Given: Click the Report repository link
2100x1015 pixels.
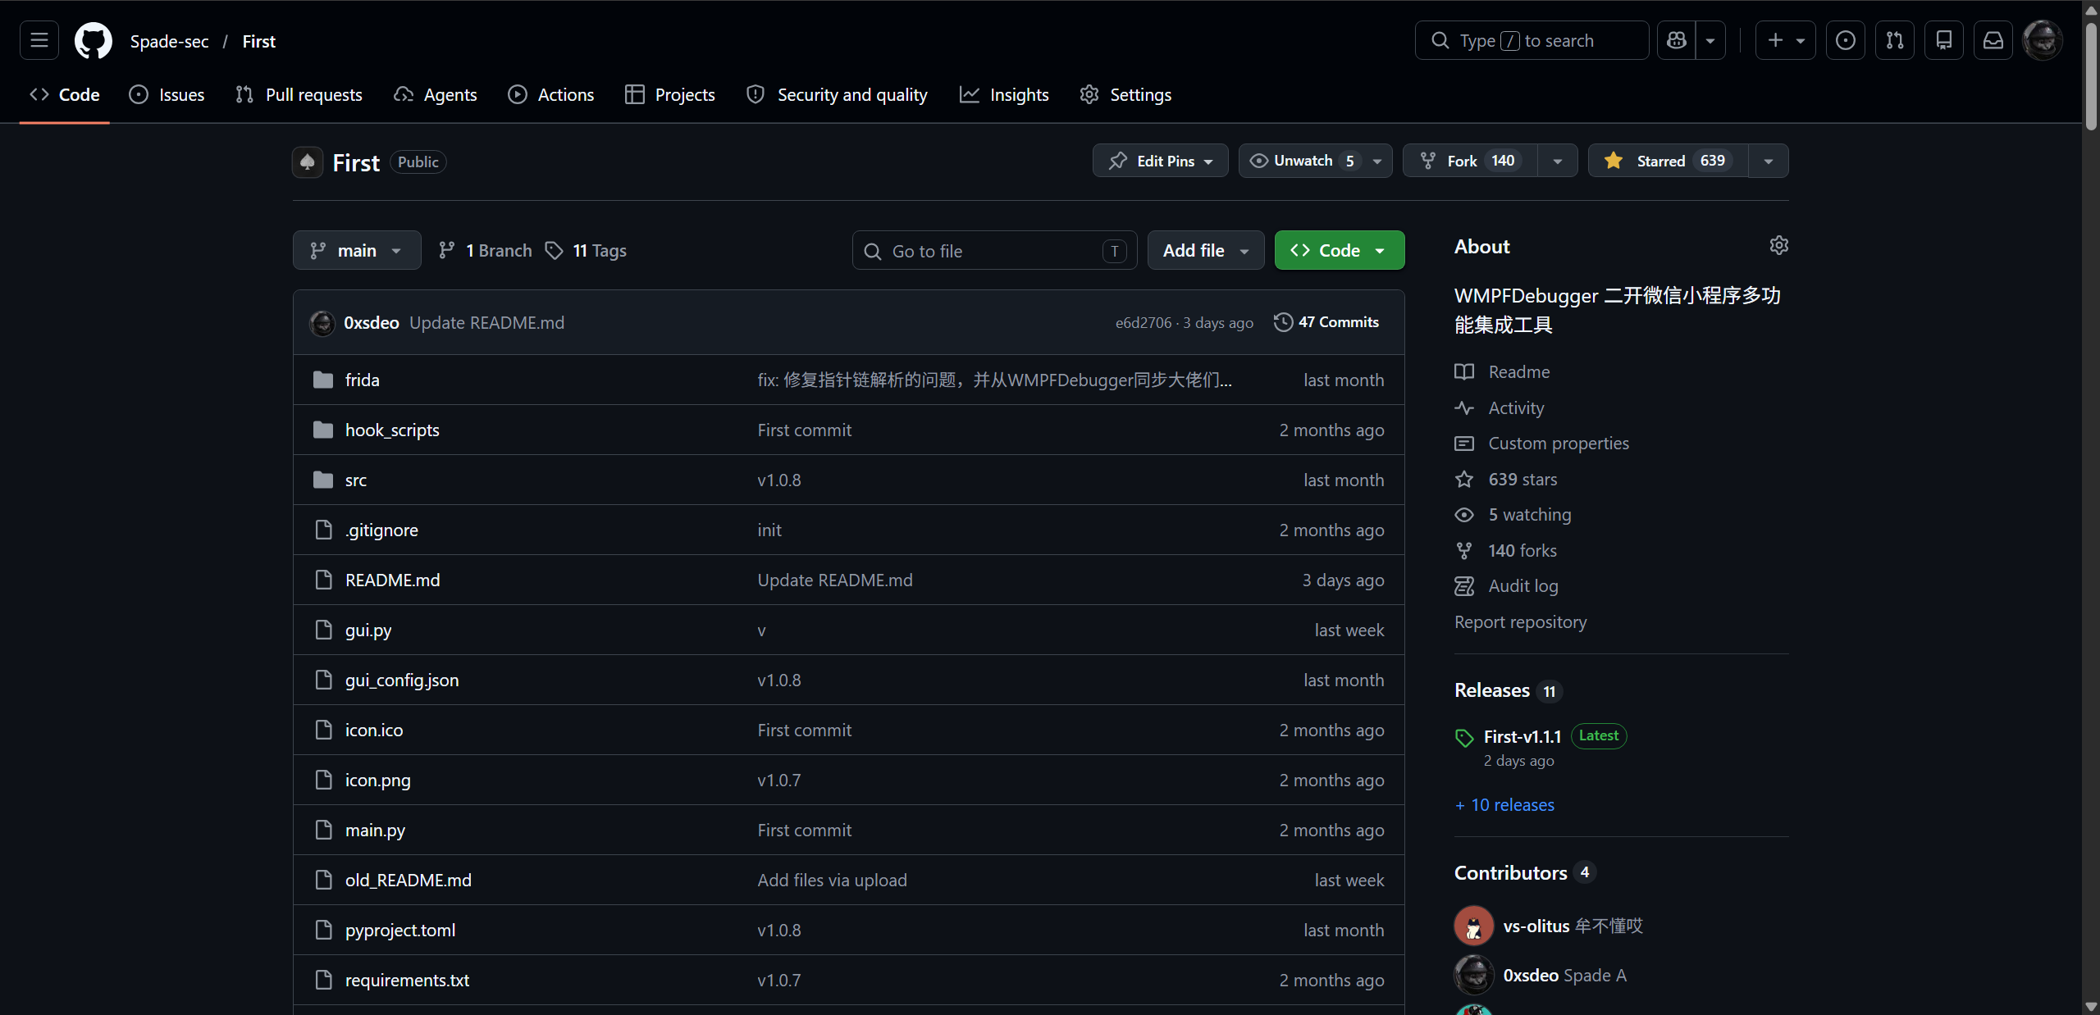Looking at the screenshot, I should point(1521,621).
